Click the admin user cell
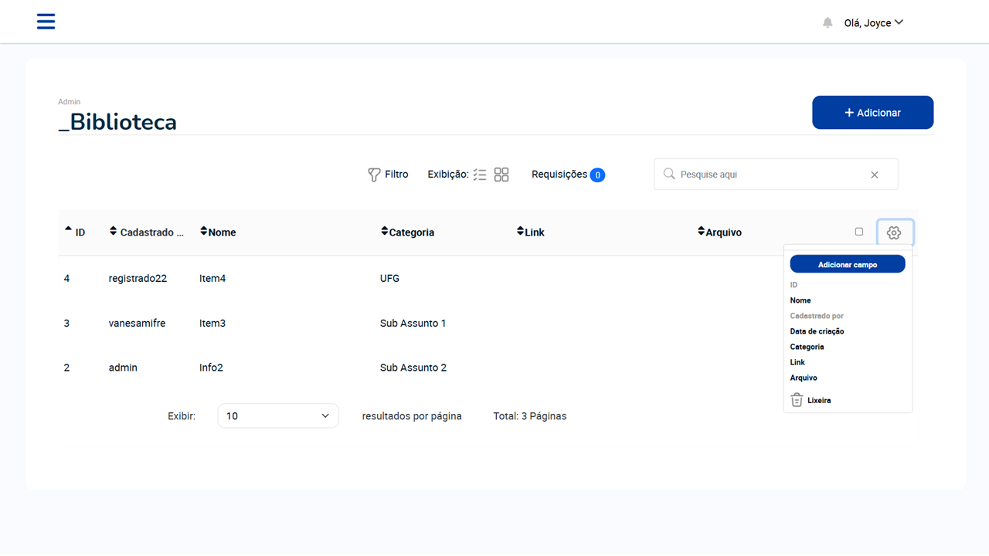The height and width of the screenshot is (556, 989). (x=123, y=368)
